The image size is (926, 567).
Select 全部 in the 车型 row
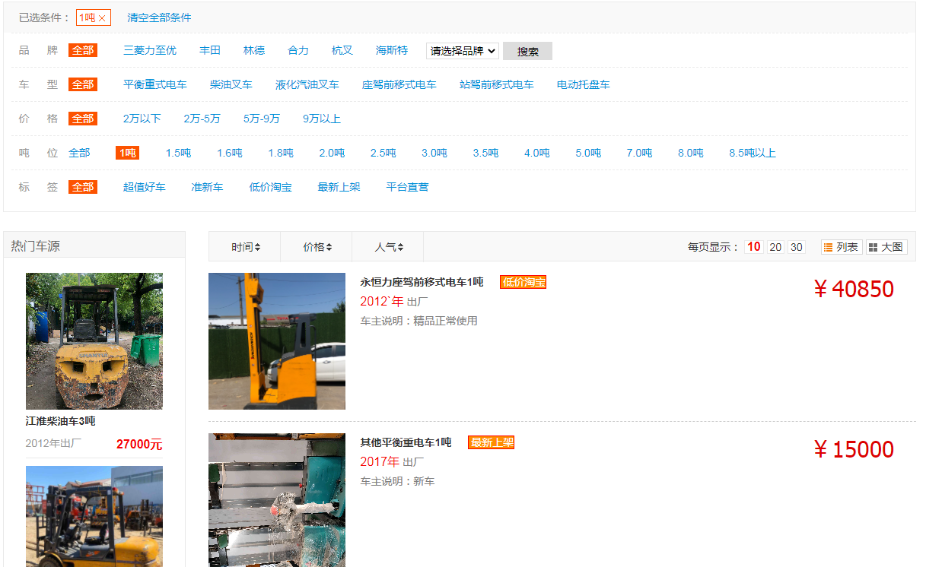tap(83, 84)
